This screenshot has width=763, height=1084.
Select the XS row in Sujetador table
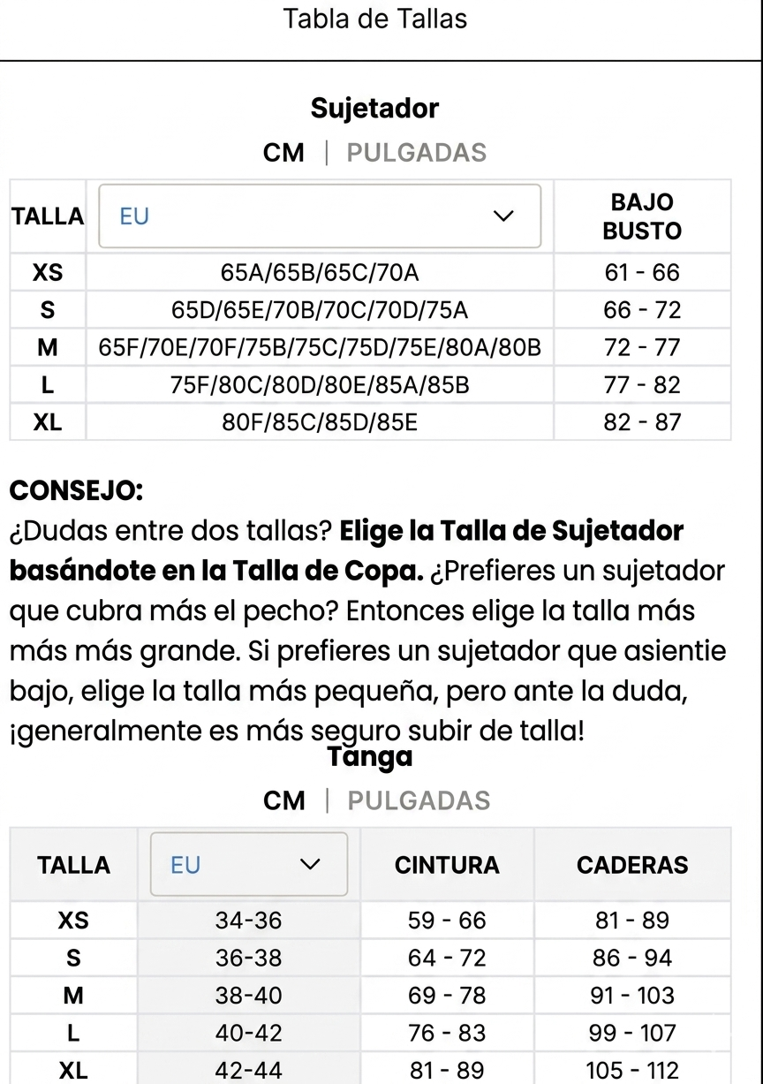(x=370, y=272)
